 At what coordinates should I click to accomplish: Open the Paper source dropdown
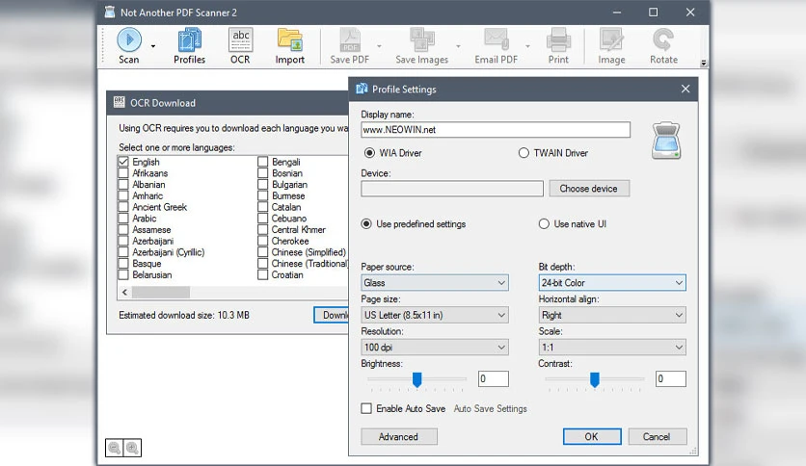point(435,283)
